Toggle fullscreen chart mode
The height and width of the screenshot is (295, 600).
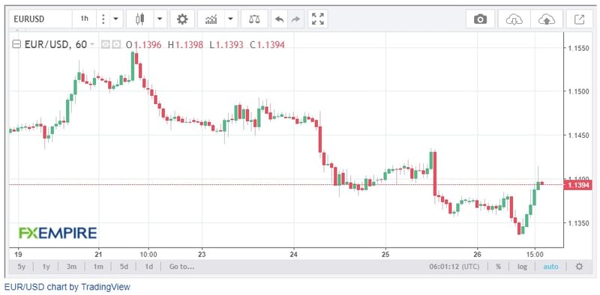click(x=317, y=19)
